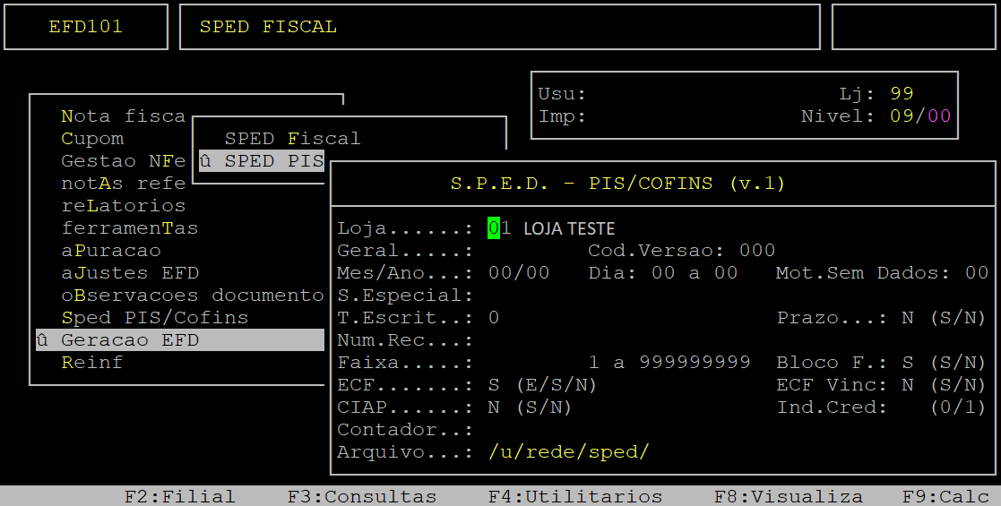The height and width of the screenshot is (506, 1001).
Task: Click highlighted Geracao EFD menu item
Action: point(180,340)
